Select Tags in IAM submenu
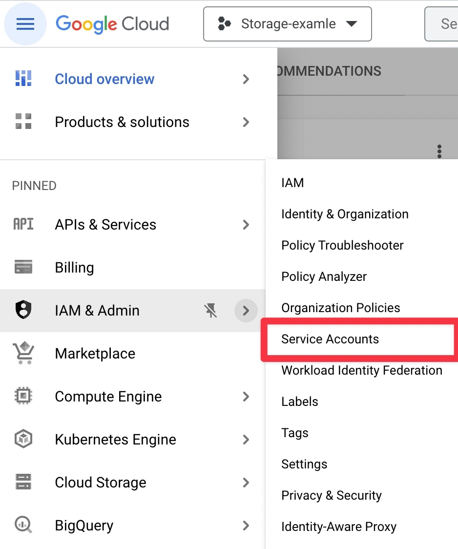 [x=295, y=433]
